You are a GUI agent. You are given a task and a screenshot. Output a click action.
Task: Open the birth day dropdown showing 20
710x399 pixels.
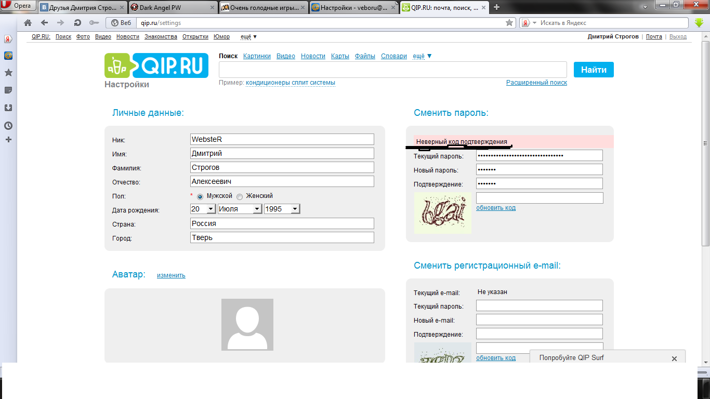(x=203, y=209)
